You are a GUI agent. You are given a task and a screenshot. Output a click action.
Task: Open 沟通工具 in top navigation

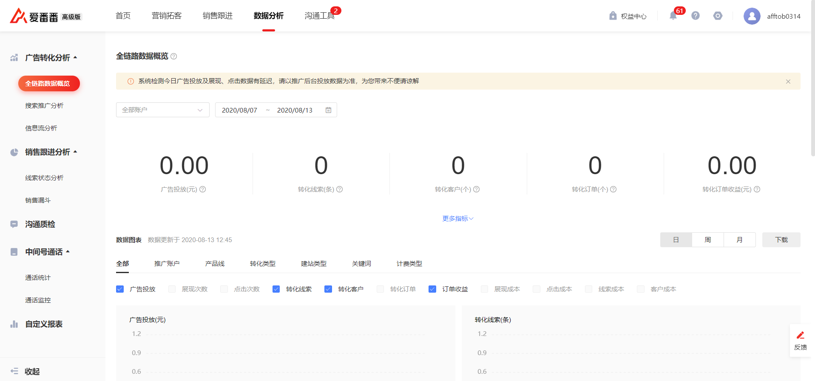coord(320,16)
